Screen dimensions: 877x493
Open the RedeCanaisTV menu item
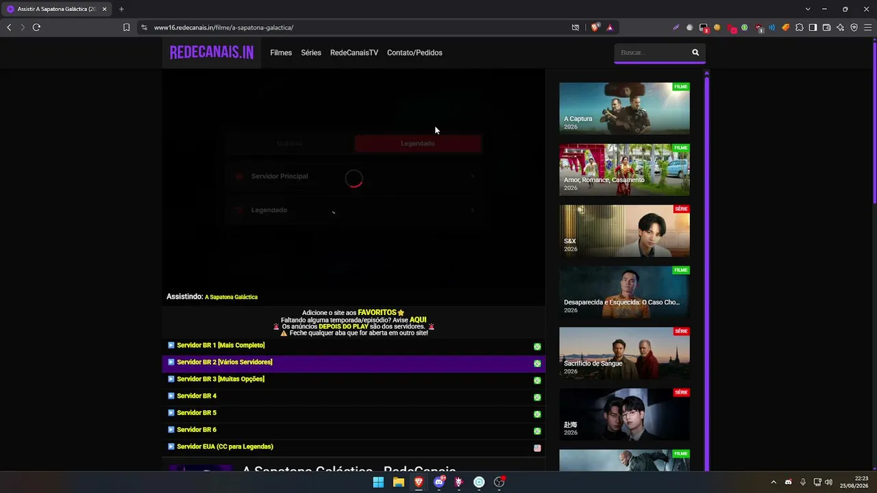[354, 53]
